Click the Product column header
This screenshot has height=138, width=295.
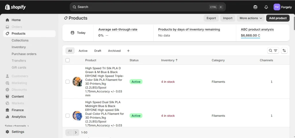tap(91, 60)
